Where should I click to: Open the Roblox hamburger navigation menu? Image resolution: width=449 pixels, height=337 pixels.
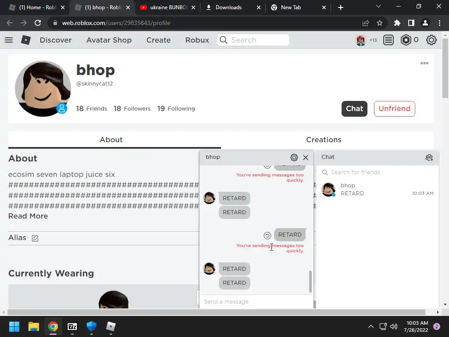[9, 40]
